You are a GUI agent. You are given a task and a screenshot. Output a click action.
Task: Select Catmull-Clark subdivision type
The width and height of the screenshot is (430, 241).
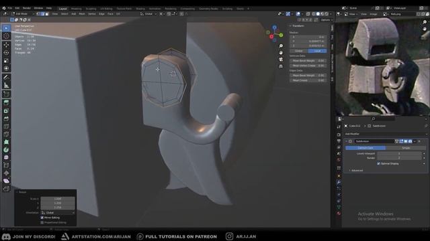(x=365, y=148)
